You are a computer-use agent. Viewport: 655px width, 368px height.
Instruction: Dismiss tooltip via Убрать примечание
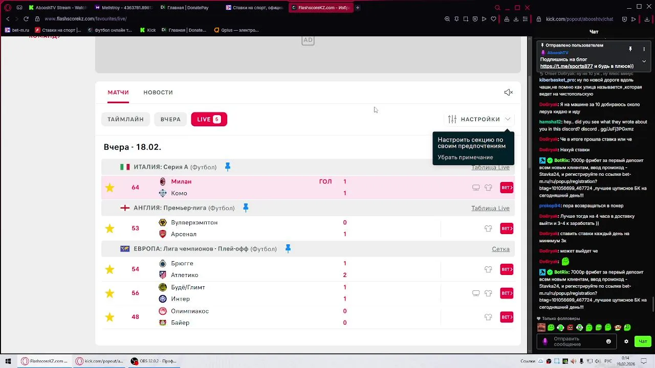(465, 157)
